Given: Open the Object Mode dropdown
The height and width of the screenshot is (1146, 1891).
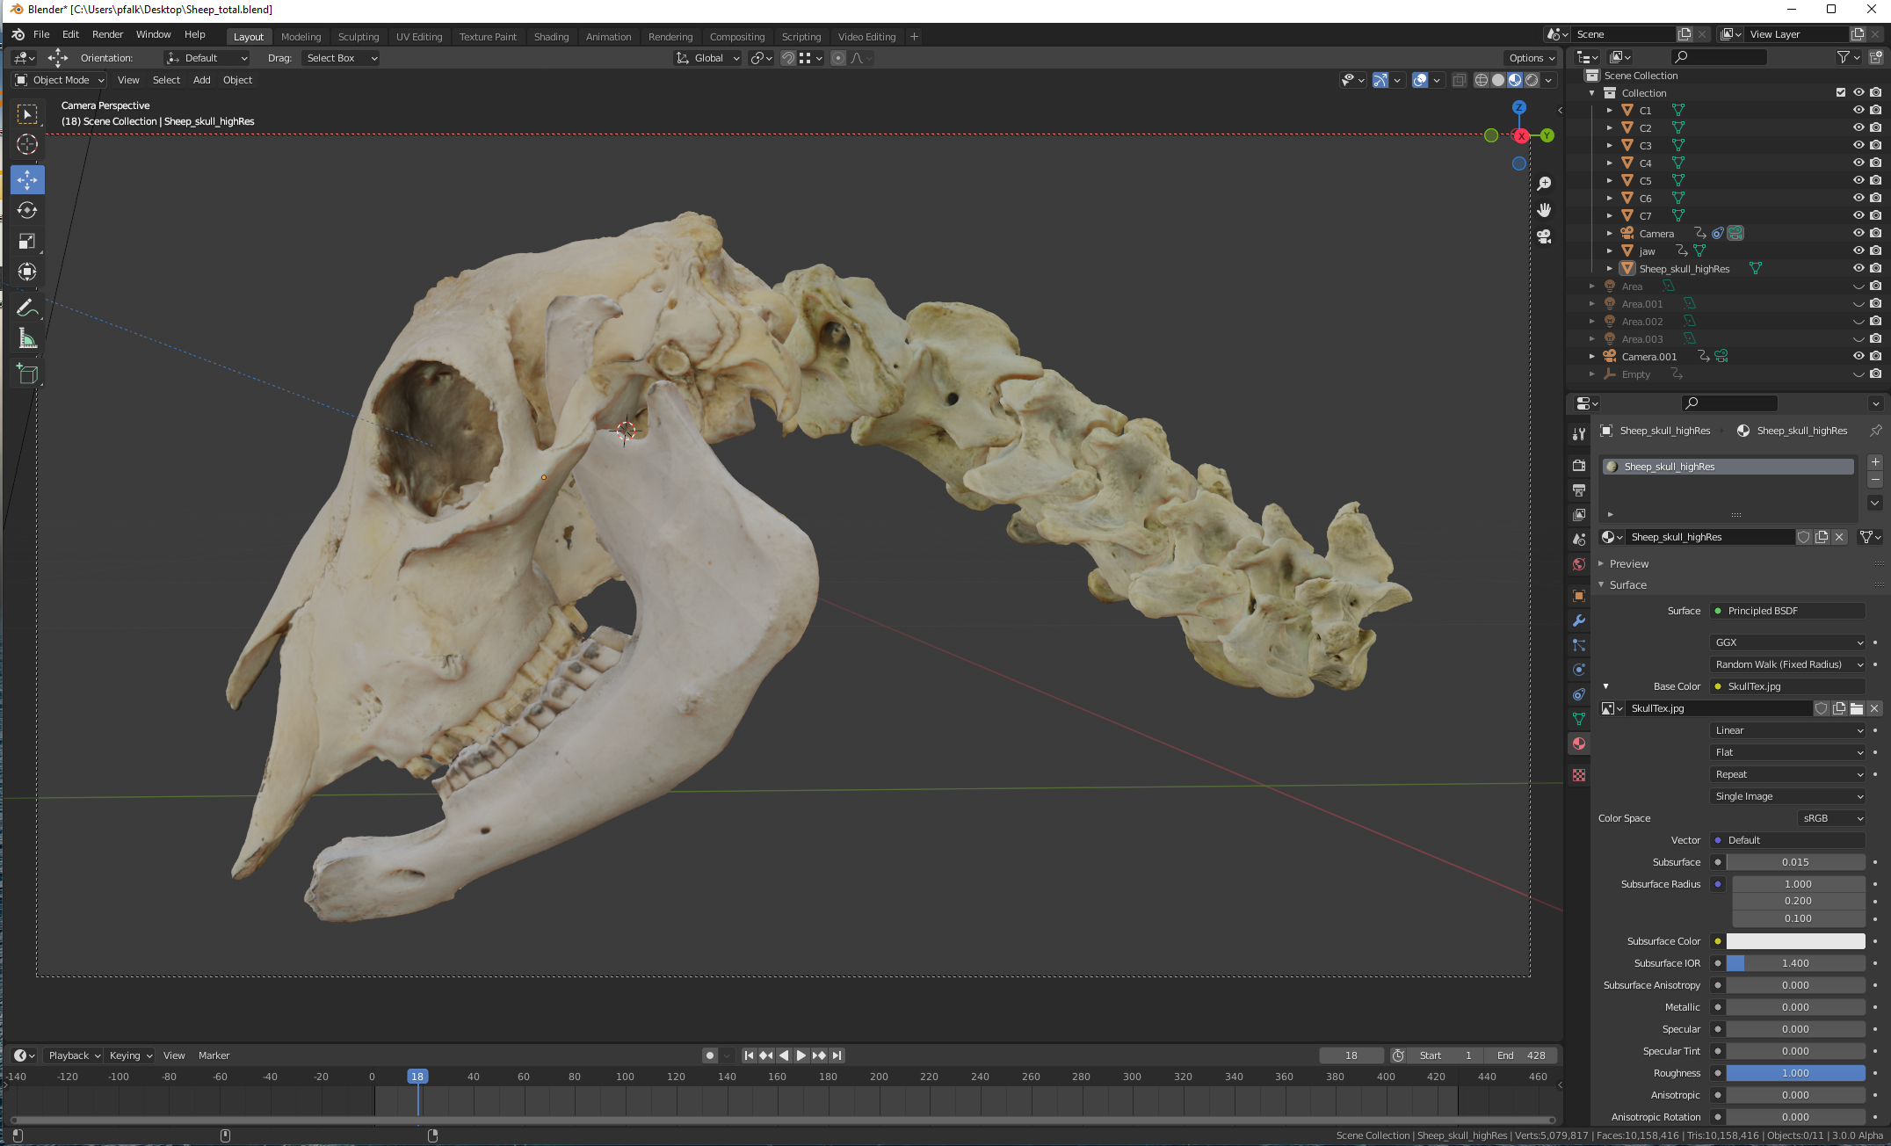Looking at the screenshot, I should [59, 80].
